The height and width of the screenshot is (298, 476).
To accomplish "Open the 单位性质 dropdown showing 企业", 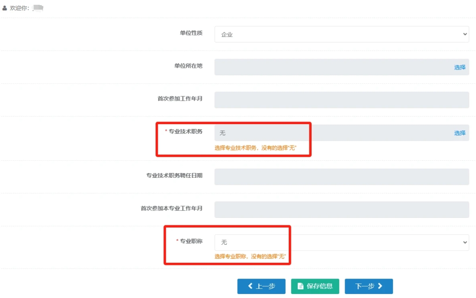I will [x=341, y=34].
